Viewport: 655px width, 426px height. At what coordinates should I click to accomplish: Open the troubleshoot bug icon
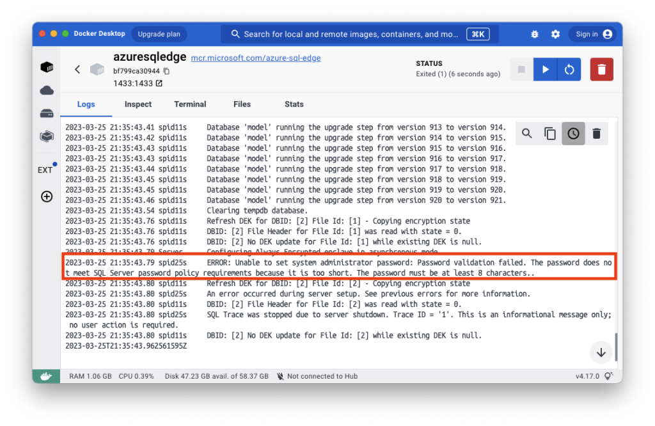click(535, 35)
